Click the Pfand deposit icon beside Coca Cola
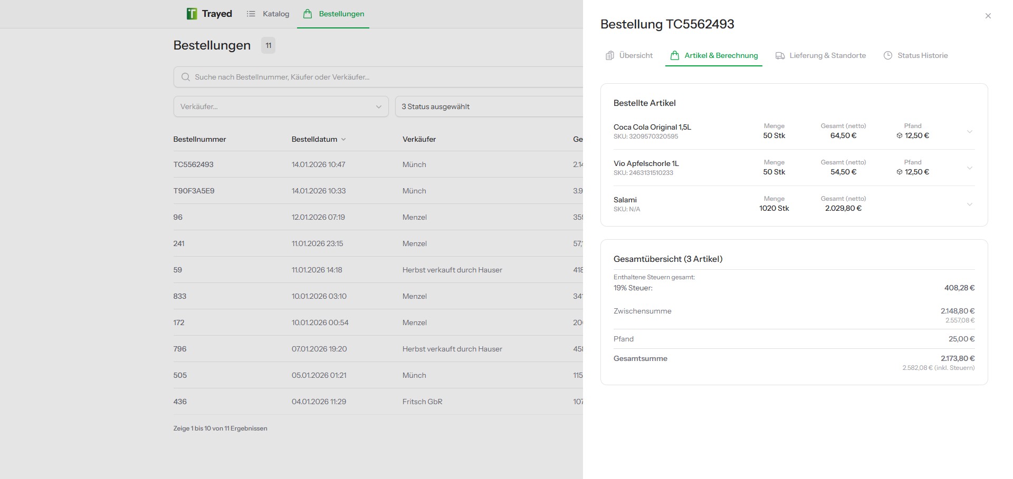The width and height of the screenshot is (1013, 479). pos(899,135)
